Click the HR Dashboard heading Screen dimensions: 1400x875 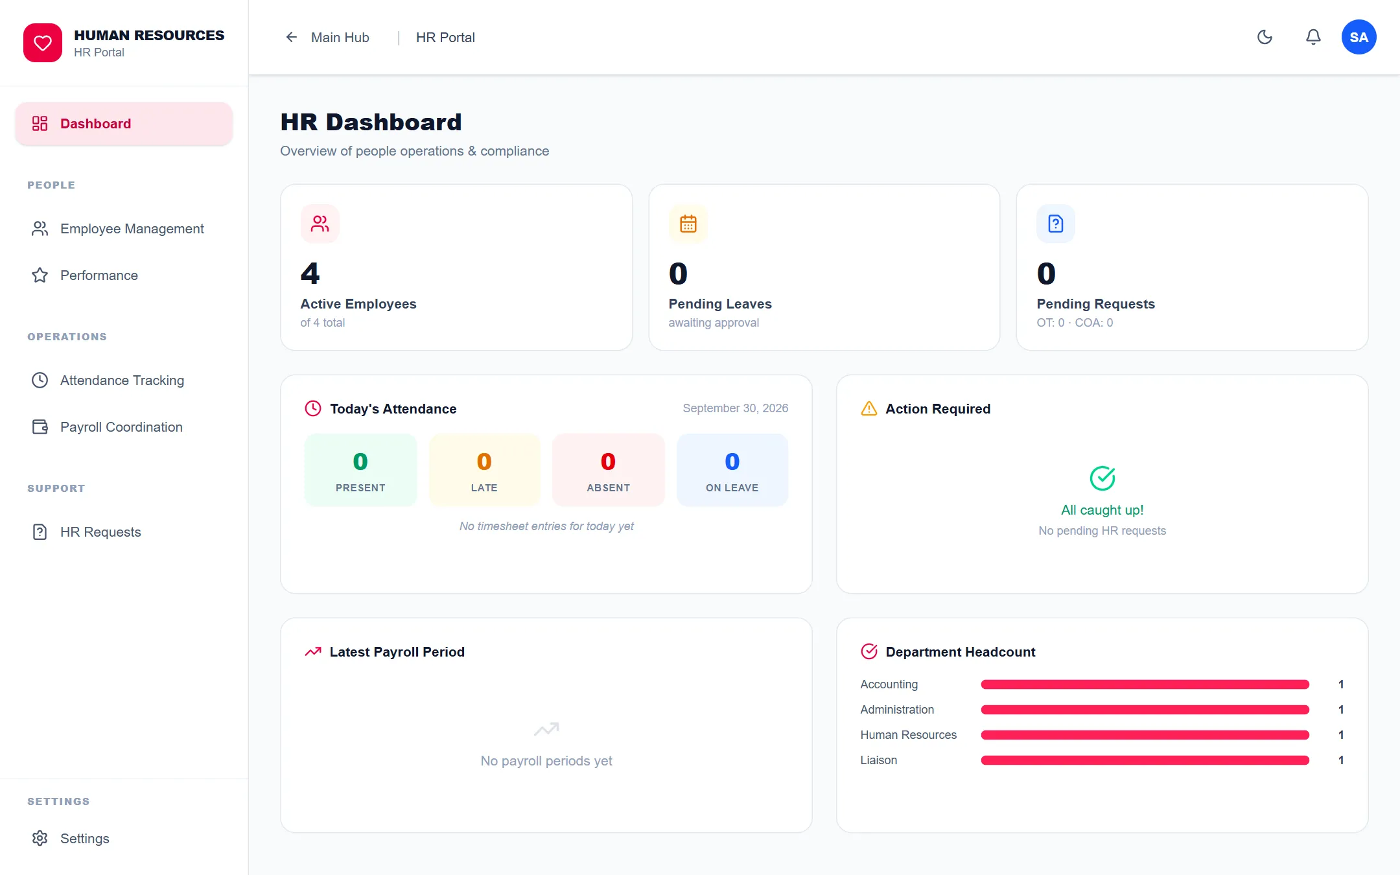[371, 122]
